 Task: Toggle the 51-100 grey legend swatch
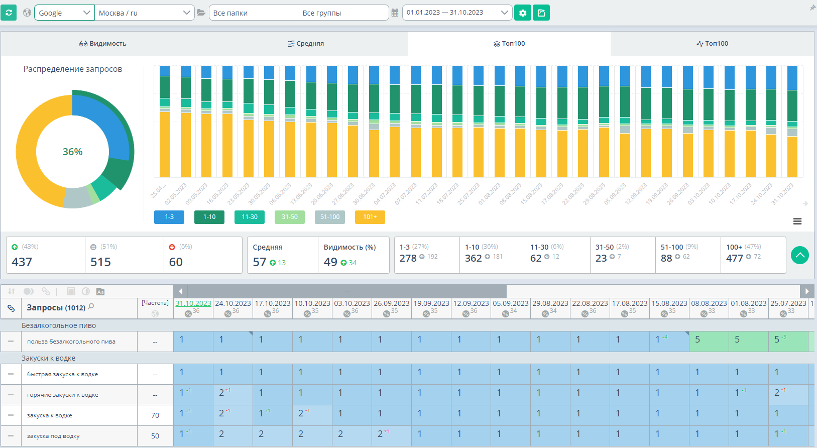pyautogui.click(x=330, y=217)
